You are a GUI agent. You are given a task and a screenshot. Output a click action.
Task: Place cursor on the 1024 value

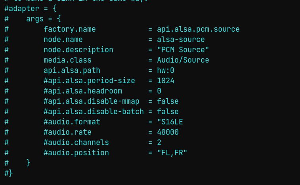tap(165, 81)
